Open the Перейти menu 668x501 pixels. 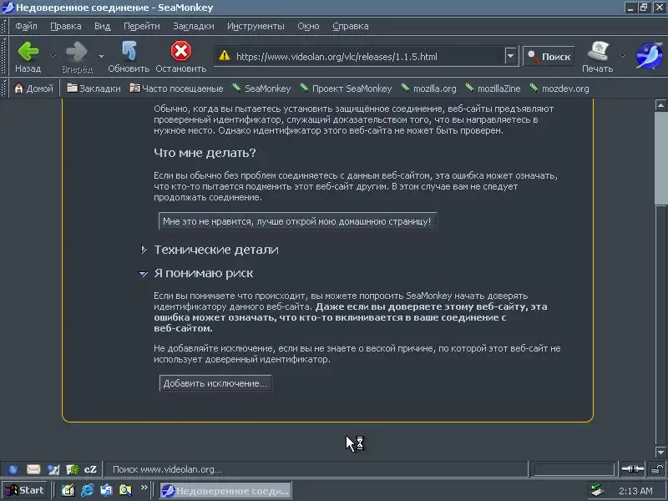[141, 26]
